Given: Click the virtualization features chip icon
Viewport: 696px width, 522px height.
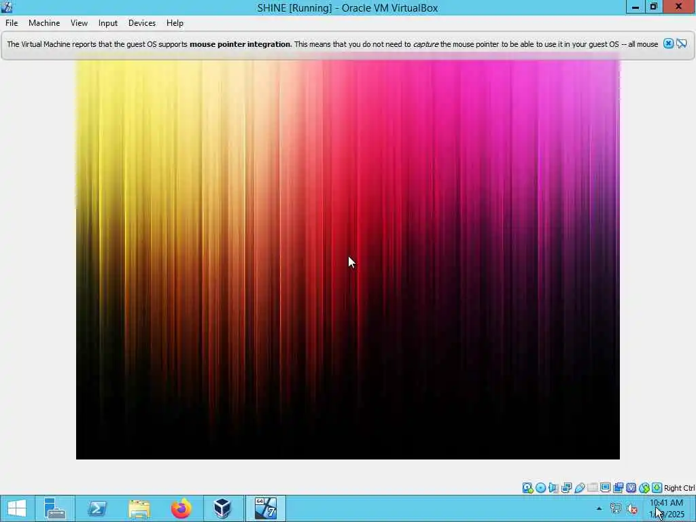Looking at the screenshot, I should point(631,488).
